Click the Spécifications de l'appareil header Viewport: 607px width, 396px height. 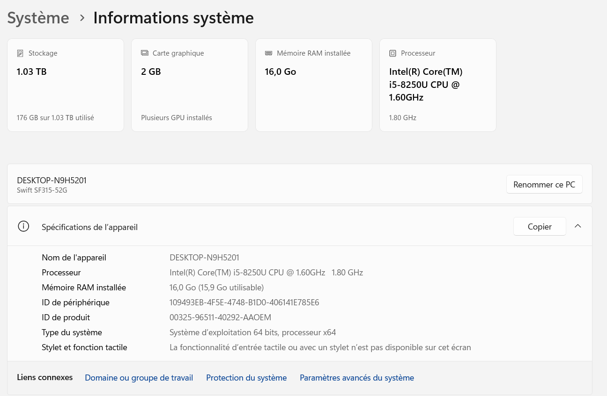click(89, 227)
